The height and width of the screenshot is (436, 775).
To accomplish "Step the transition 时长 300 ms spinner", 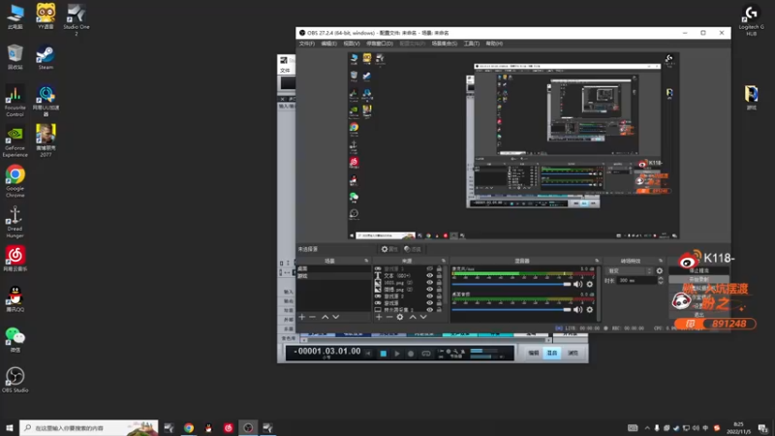I will (x=661, y=280).
